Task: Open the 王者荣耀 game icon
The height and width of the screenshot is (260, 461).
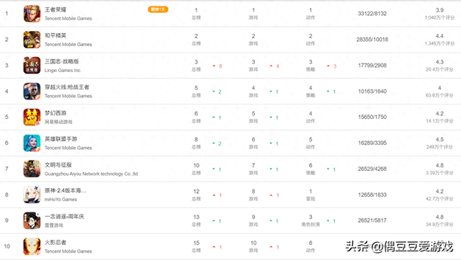Action: click(x=32, y=14)
